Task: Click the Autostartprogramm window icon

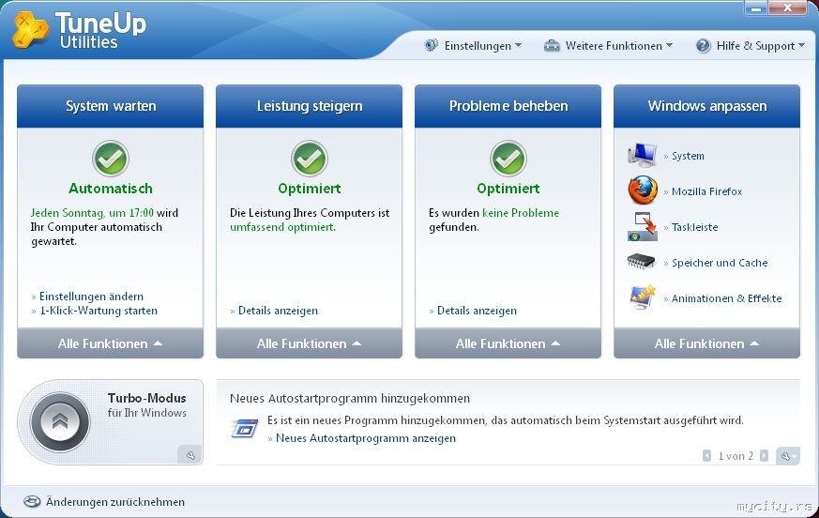Action: click(x=245, y=428)
